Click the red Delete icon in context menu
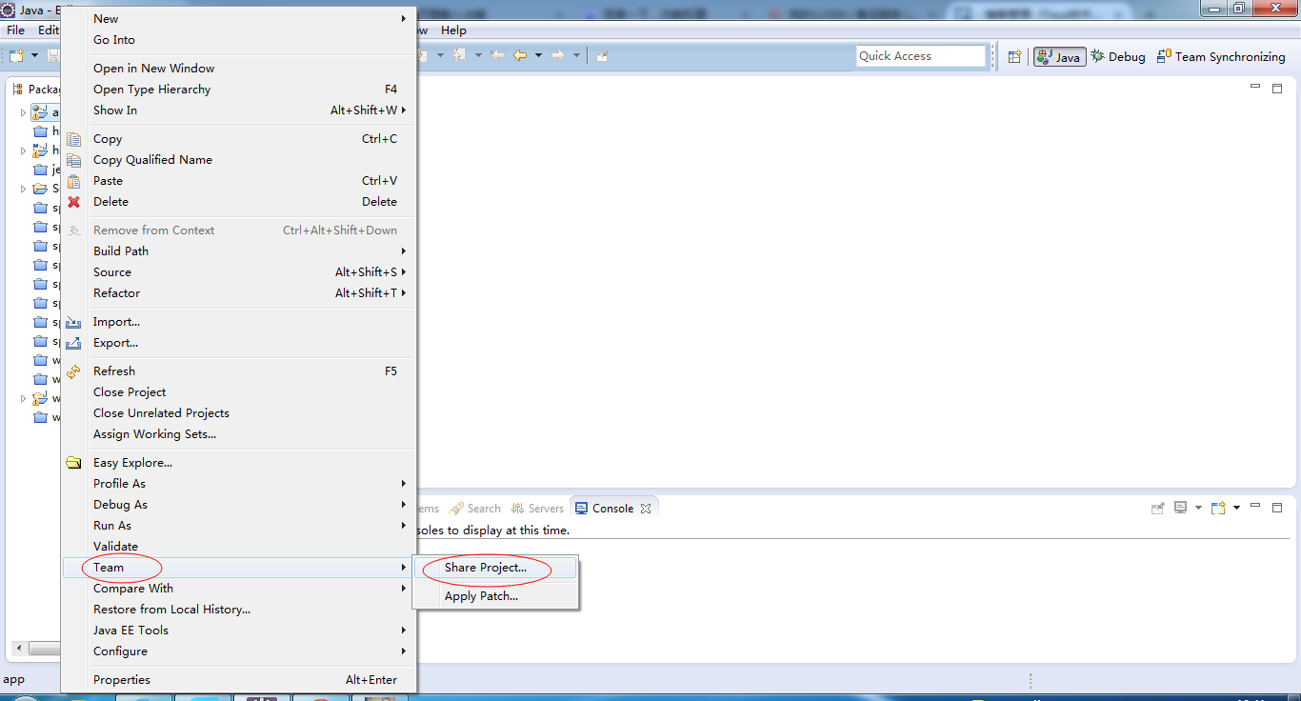The width and height of the screenshot is (1301, 701). [73, 202]
